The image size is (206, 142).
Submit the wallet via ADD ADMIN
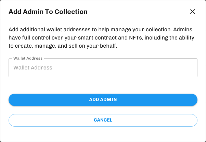pos(103,100)
